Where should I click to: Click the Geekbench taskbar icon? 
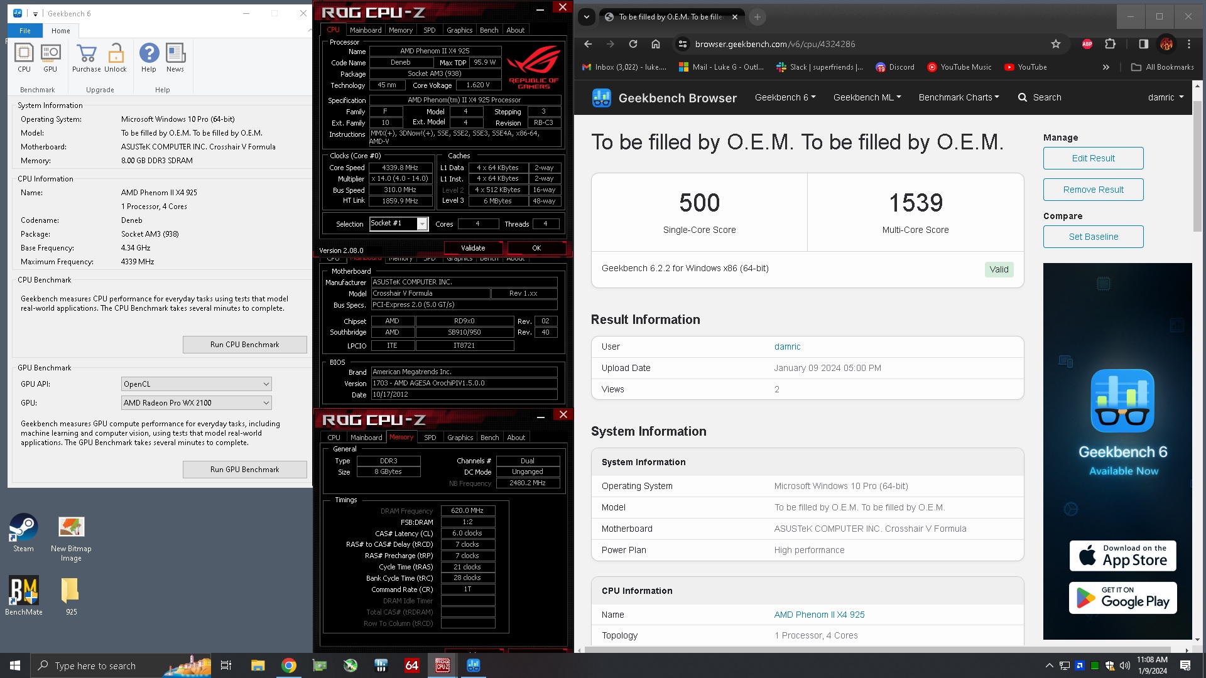474,665
